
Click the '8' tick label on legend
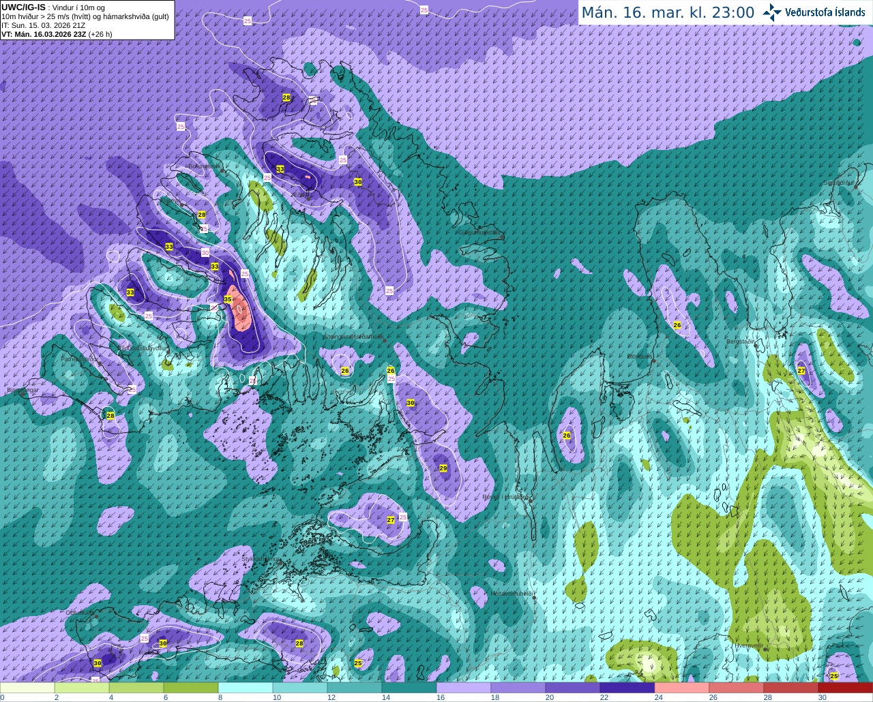[x=220, y=697]
